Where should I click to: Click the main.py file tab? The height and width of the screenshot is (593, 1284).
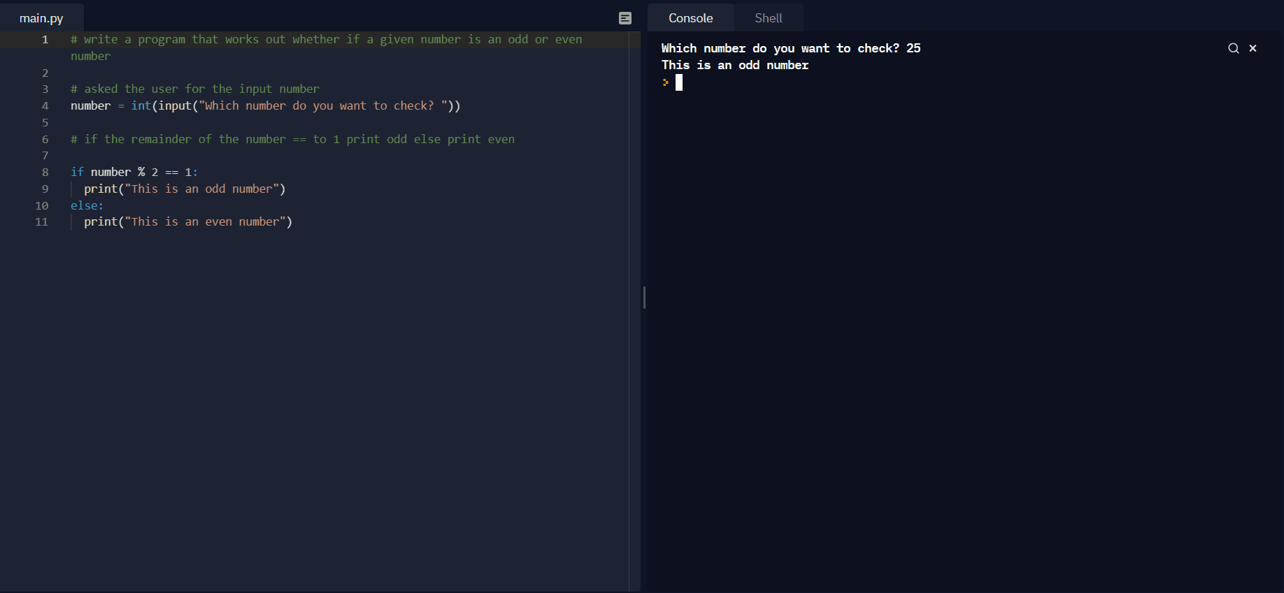[41, 18]
